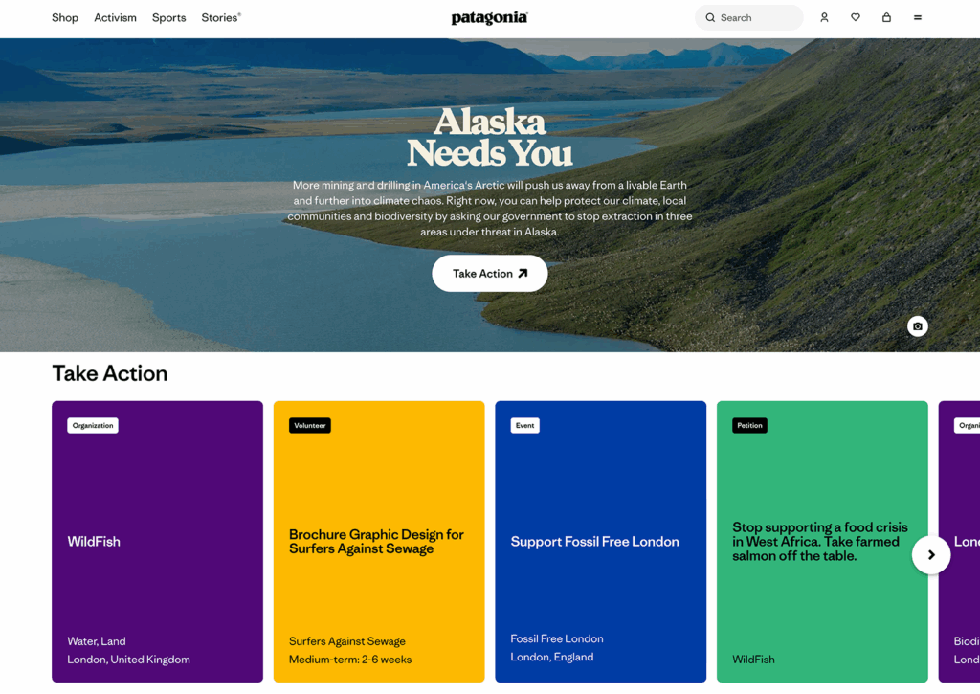Open the Support Fossil Free London card

pos(601,542)
